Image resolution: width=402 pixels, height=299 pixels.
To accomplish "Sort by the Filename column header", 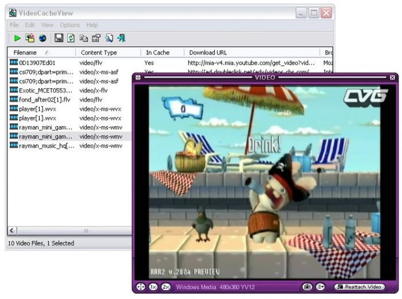I will point(41,52).
